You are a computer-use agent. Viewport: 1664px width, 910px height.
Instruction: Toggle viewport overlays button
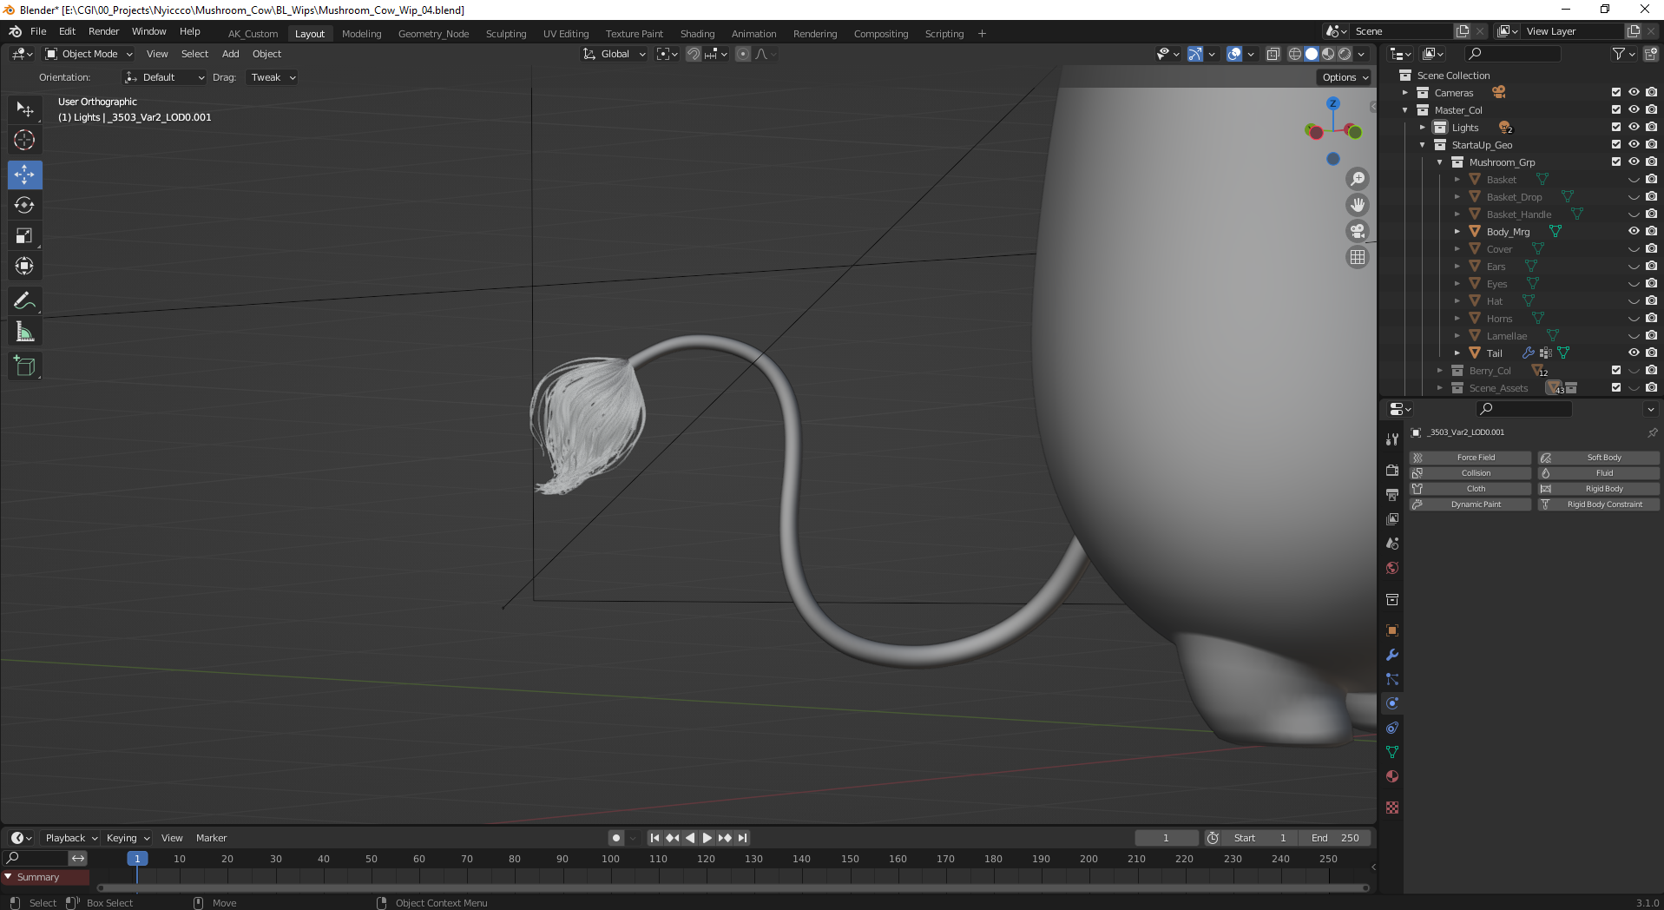click(1234, 54)
